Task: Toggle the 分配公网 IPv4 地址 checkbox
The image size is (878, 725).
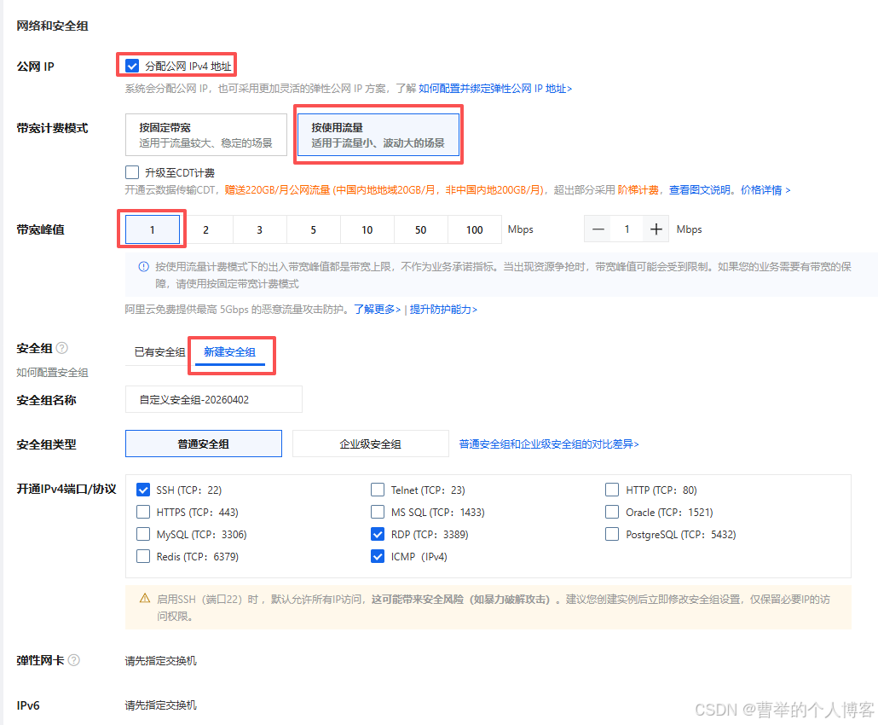Action: point(132,67)
